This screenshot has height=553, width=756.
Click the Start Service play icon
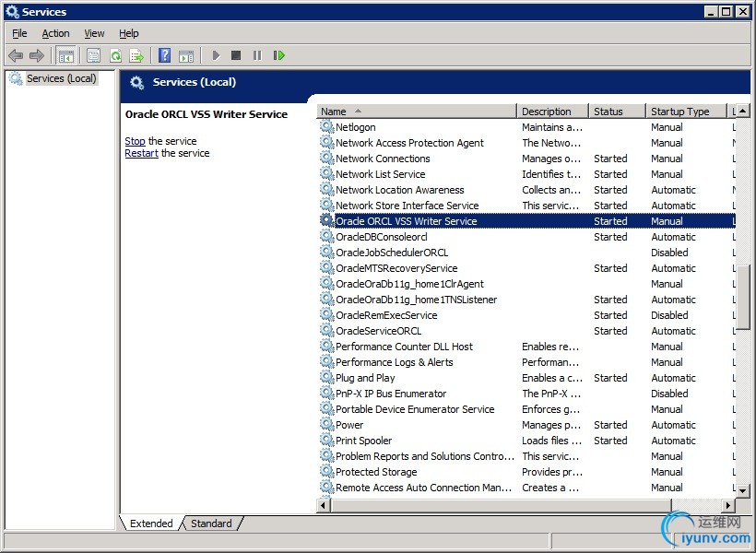216,56
